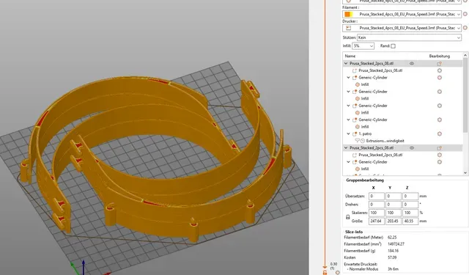Toggle visibility eye of first Prusa_Stacked_2pcs_08.stl object
The image size is (469, 275).
coord(412,64)
